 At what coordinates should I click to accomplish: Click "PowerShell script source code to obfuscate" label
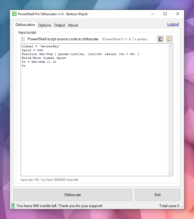tap(63, 39)
